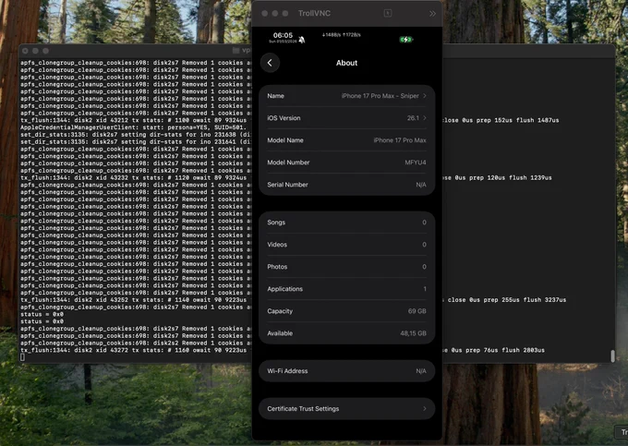Image resolution: width=628 pixels, height=446 pixels.
Task: Tap the Model Number value MFYU4
Action: [x=416, y=163]
